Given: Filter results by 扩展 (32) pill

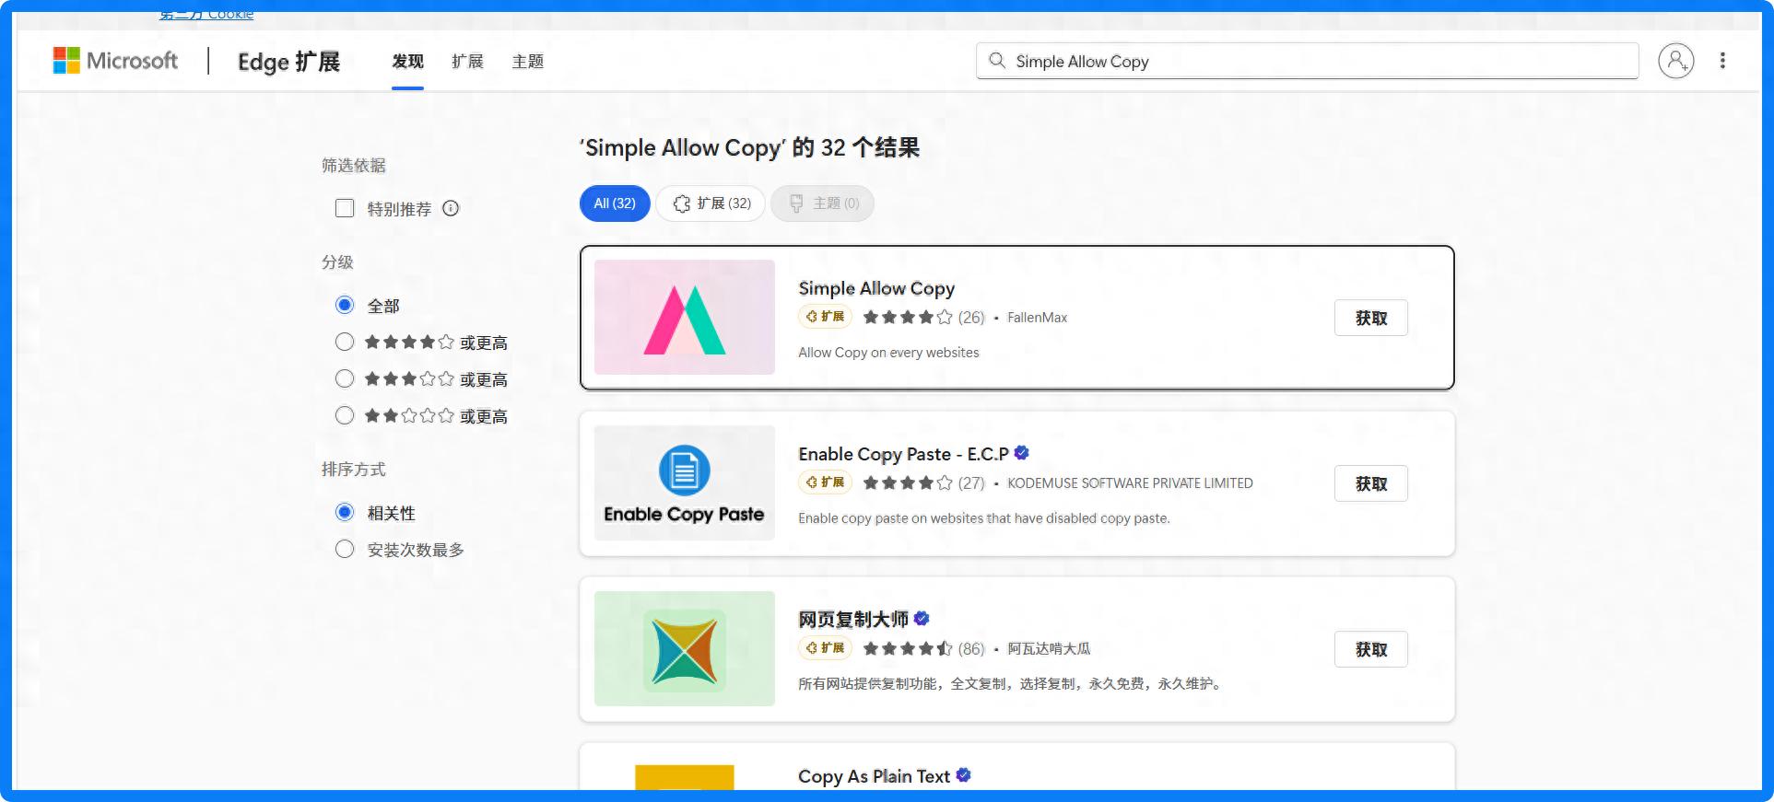Looking at the screenshot, I should coord(711,203).
